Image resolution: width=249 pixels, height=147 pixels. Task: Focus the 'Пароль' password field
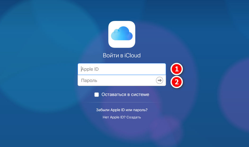[x=117, y=80]
